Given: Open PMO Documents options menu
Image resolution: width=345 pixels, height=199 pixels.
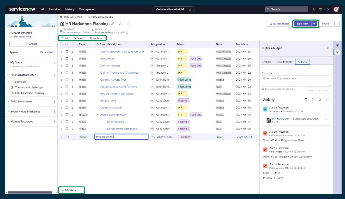Looking at the screenshot, I should 54,102.
